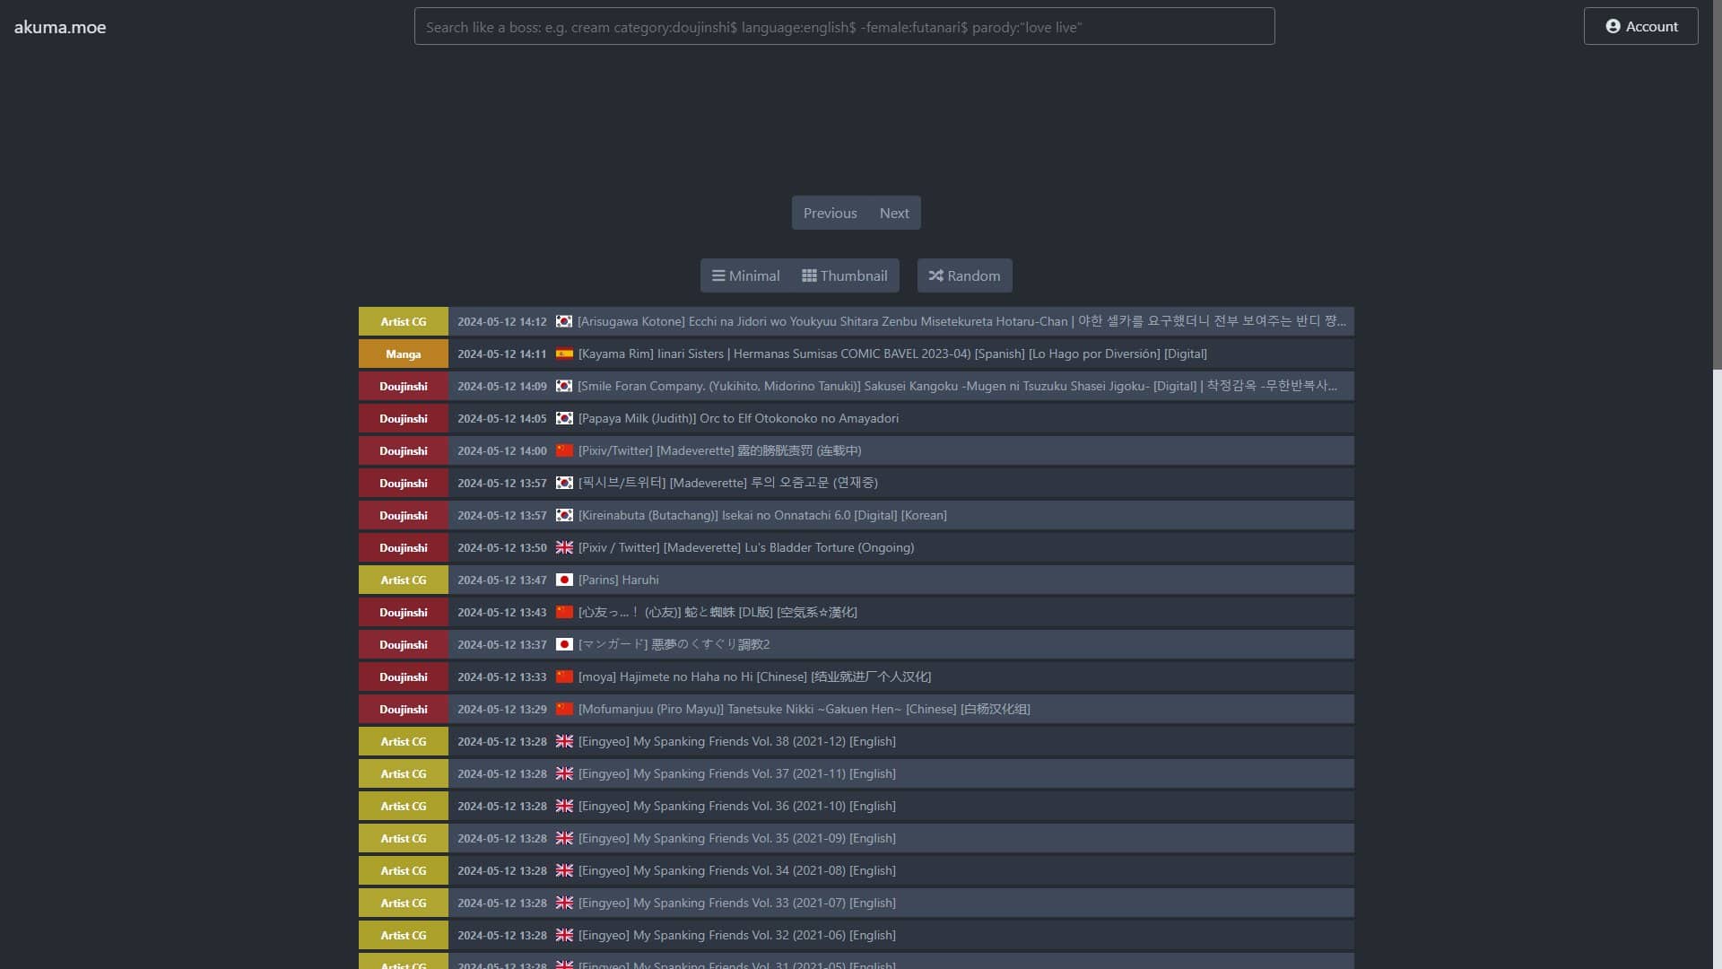1722x969 pixels.
Task: Switch to the Minimal list view
Action: (x=745, y=275)
